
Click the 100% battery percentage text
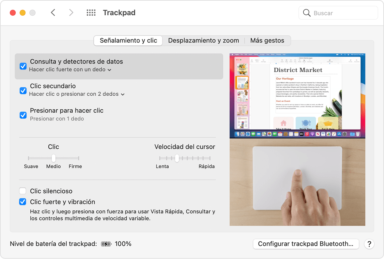(x=123, y=244)
